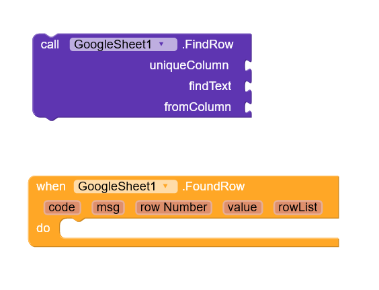This screenshot has width=379, height=290.
Task: Click the .FoundRow event label
Action: [213, 186]
